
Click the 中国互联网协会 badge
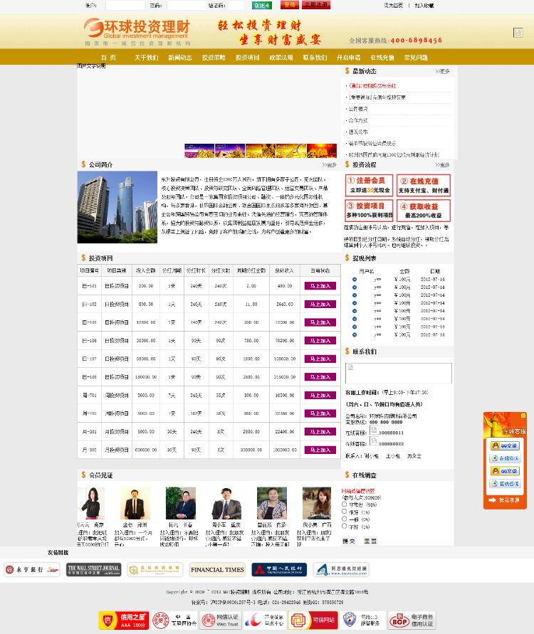pyautogui.click(x=174, y=620)
